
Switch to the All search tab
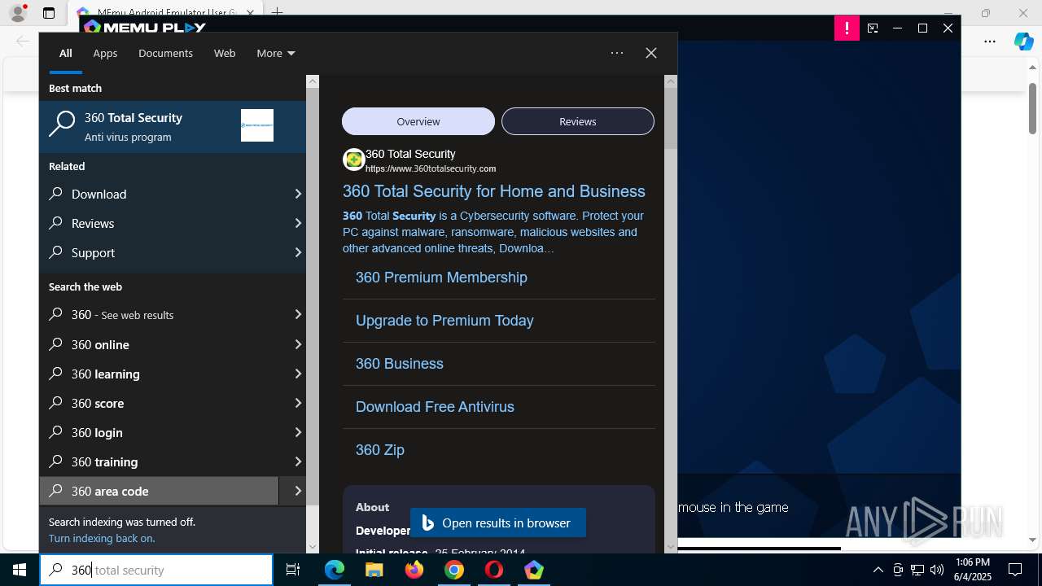click(x=66, y=53)
